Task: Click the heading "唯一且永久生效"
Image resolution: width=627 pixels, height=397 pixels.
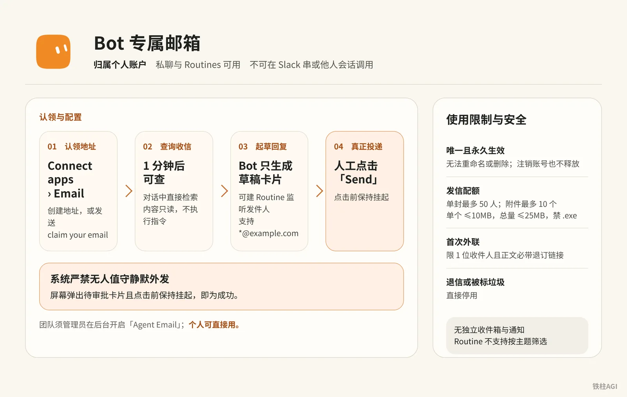Action: tap(475, 150)
